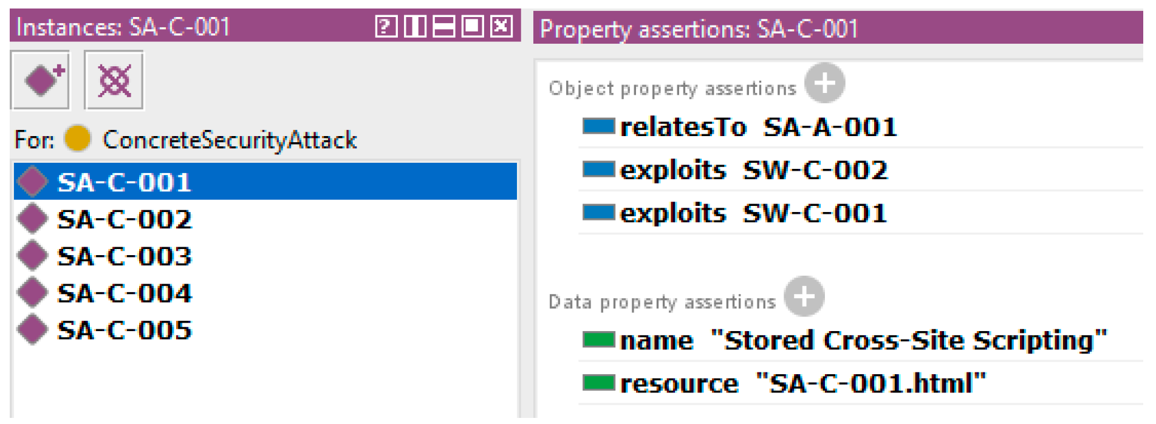1156x424 pixels.
Task: Click the exploits SW-C-002 assertion
Action: click(x=753, y=171)
